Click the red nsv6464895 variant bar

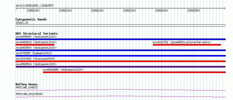[134, 72]
